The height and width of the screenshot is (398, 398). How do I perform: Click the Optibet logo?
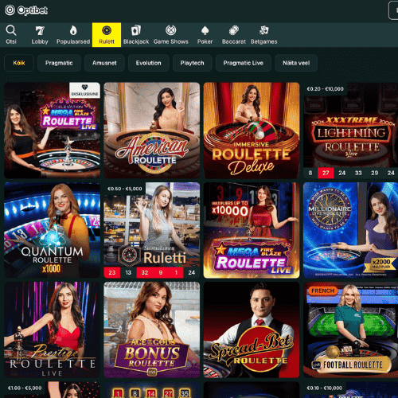[26, 10]
